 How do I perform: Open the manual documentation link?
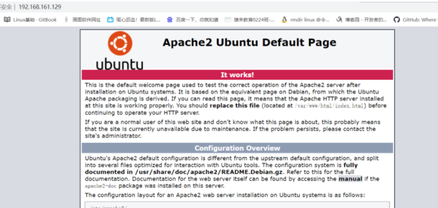(350, 179)
